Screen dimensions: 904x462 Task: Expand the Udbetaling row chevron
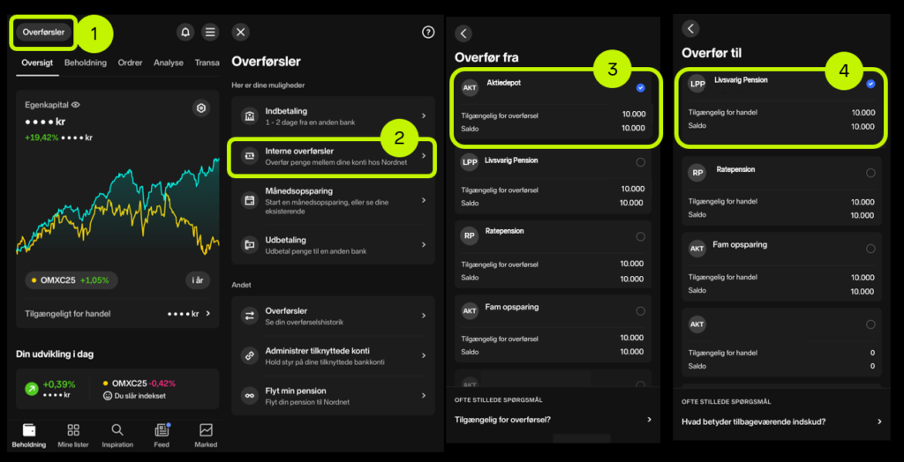tap(424, 245)
